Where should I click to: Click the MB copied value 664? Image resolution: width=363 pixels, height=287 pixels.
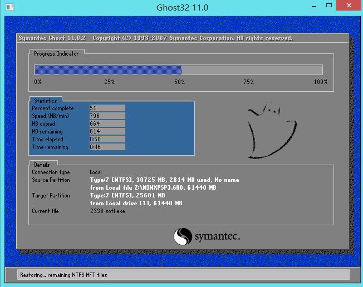(x=107, y=123)
